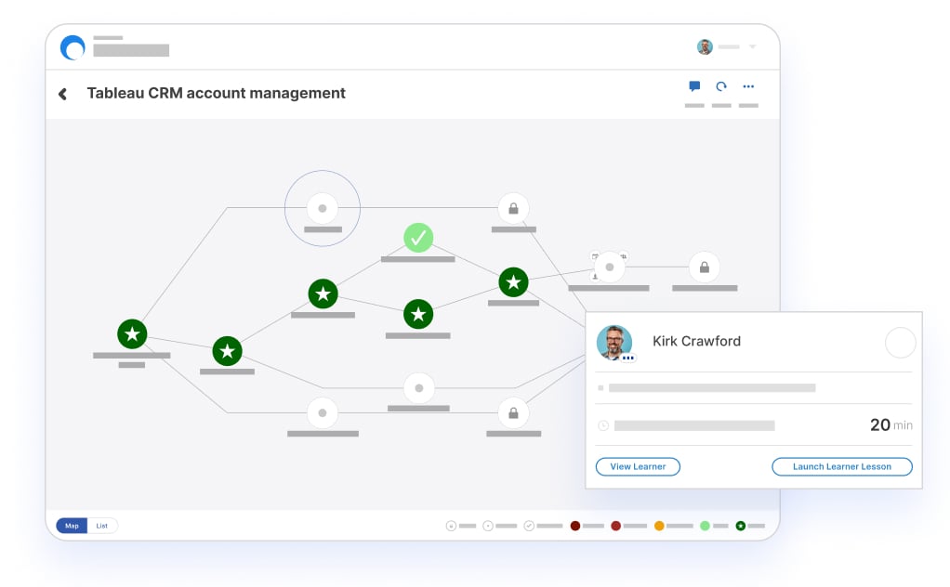Click the empty circle beside Kirk Crawford's name
Image resolution: width=950 pixels, height=587 pixels.
tap(900, 343)
